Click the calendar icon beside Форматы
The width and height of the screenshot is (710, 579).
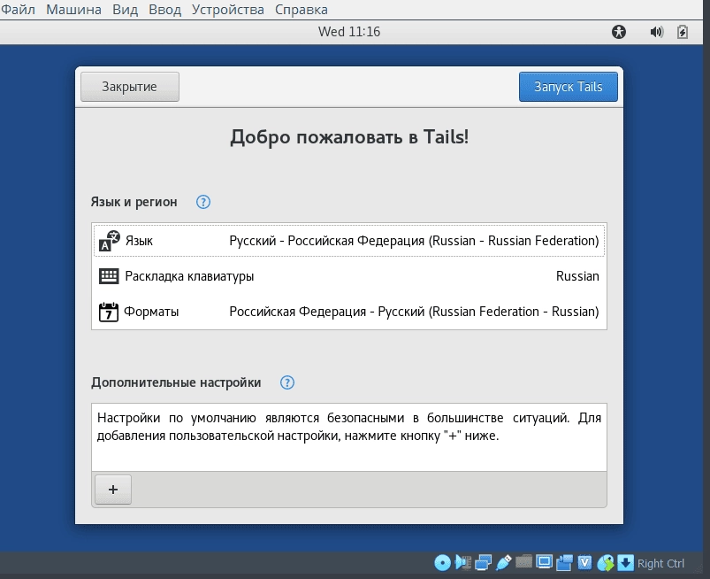[x=109, y=312]
